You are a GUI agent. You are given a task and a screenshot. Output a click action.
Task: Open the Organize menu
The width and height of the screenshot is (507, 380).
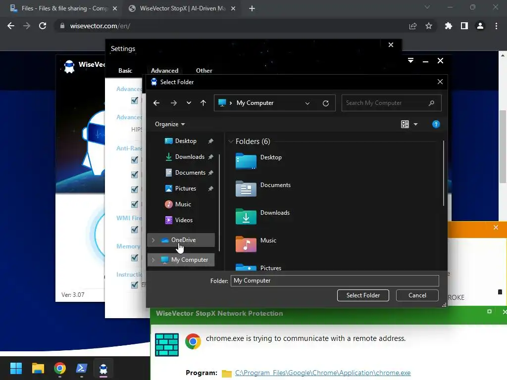click(170, 124)
